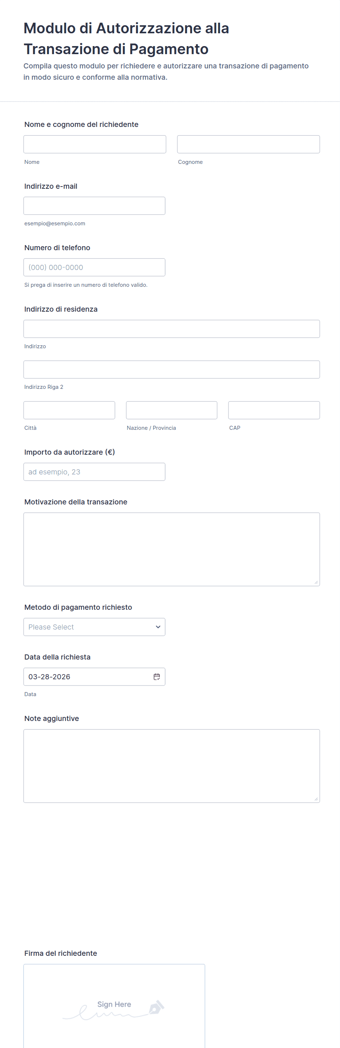Focus the Note aggiuntive text area
Image resolution: width=340 pixels, height=1048 pixels.
[x=171, y=766]
